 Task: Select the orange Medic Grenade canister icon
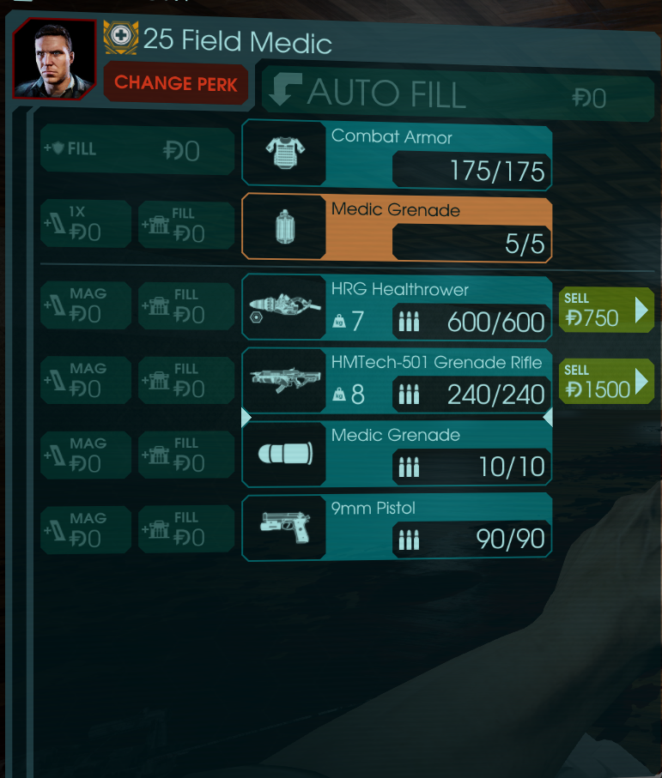point(285,226)
